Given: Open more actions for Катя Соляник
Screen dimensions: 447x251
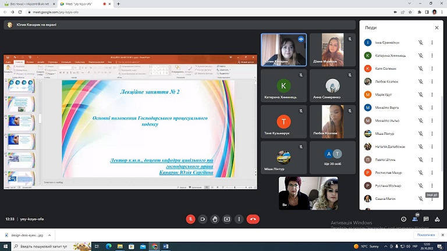Looking at the screenshot, I should [x=432, y=69].
